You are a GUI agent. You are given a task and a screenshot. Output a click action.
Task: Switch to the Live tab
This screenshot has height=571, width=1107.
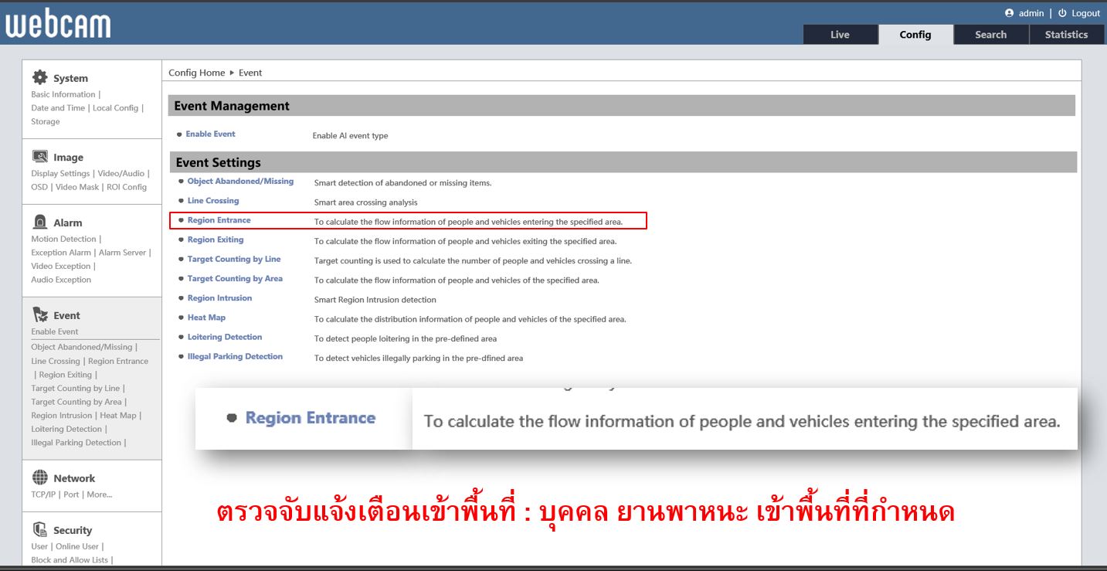click(x=840, y=35)
